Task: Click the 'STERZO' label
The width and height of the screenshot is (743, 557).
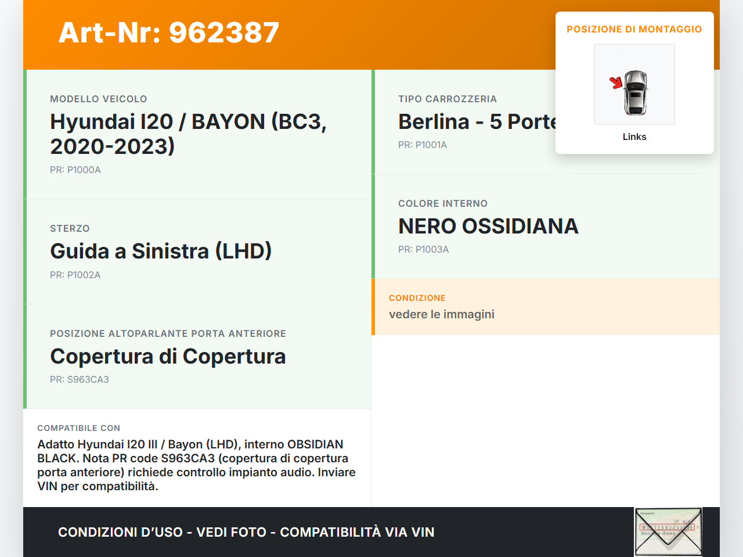Action: click(x=70, y=228)
